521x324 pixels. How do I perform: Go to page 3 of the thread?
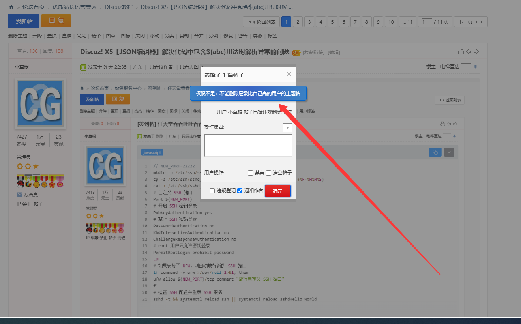point(309,22)
